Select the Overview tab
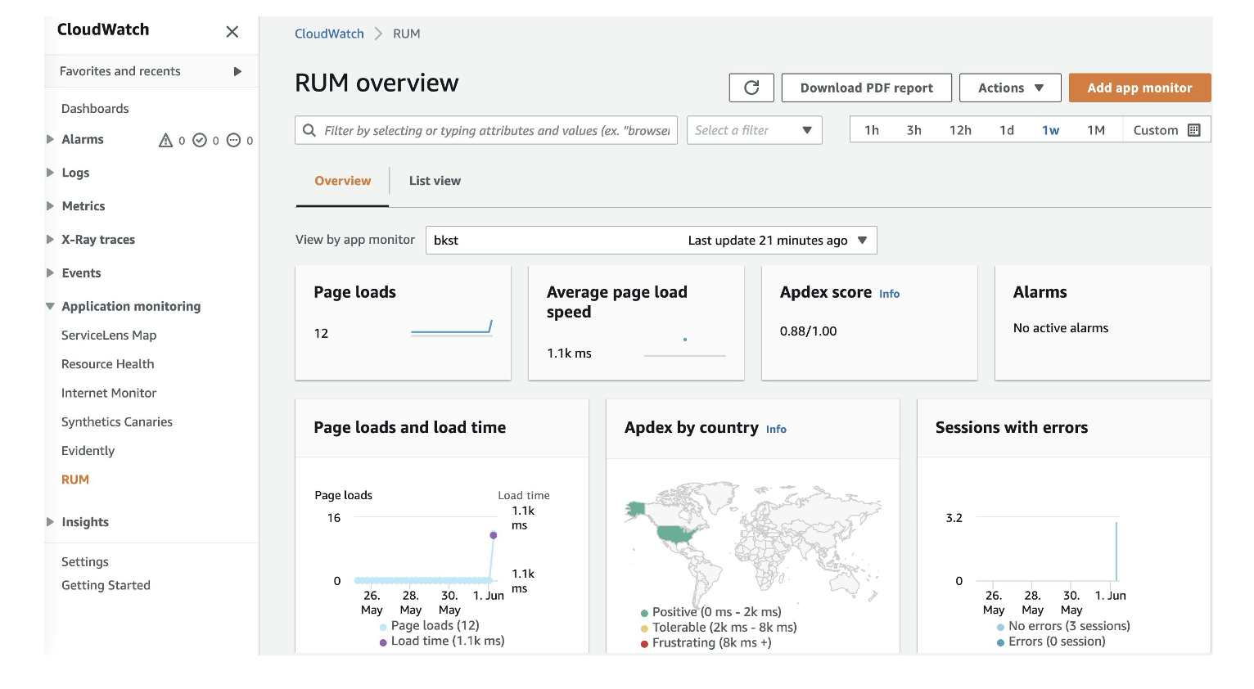This screenshot has width=1254, height=689. 342,180
